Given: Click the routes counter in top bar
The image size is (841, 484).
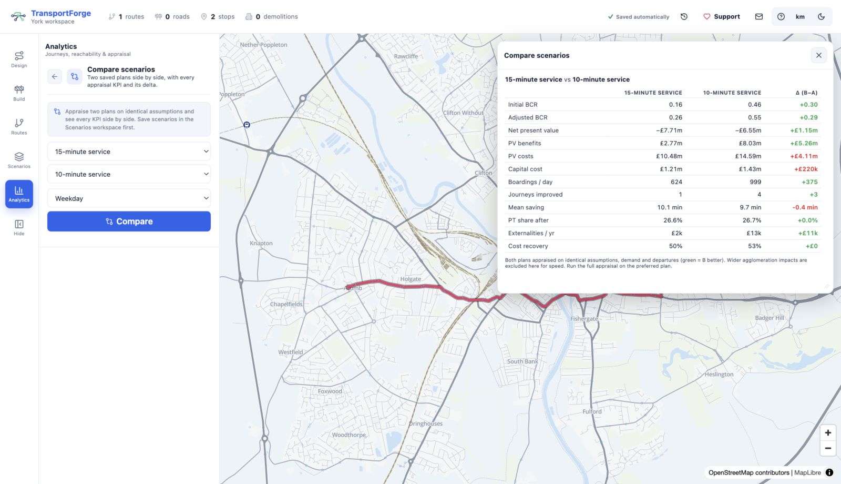Looking at the screenshot, I should click(126, 17).
